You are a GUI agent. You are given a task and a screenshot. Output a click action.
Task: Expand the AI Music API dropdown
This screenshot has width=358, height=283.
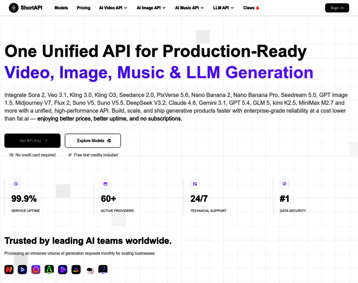[x=189, y=8]
